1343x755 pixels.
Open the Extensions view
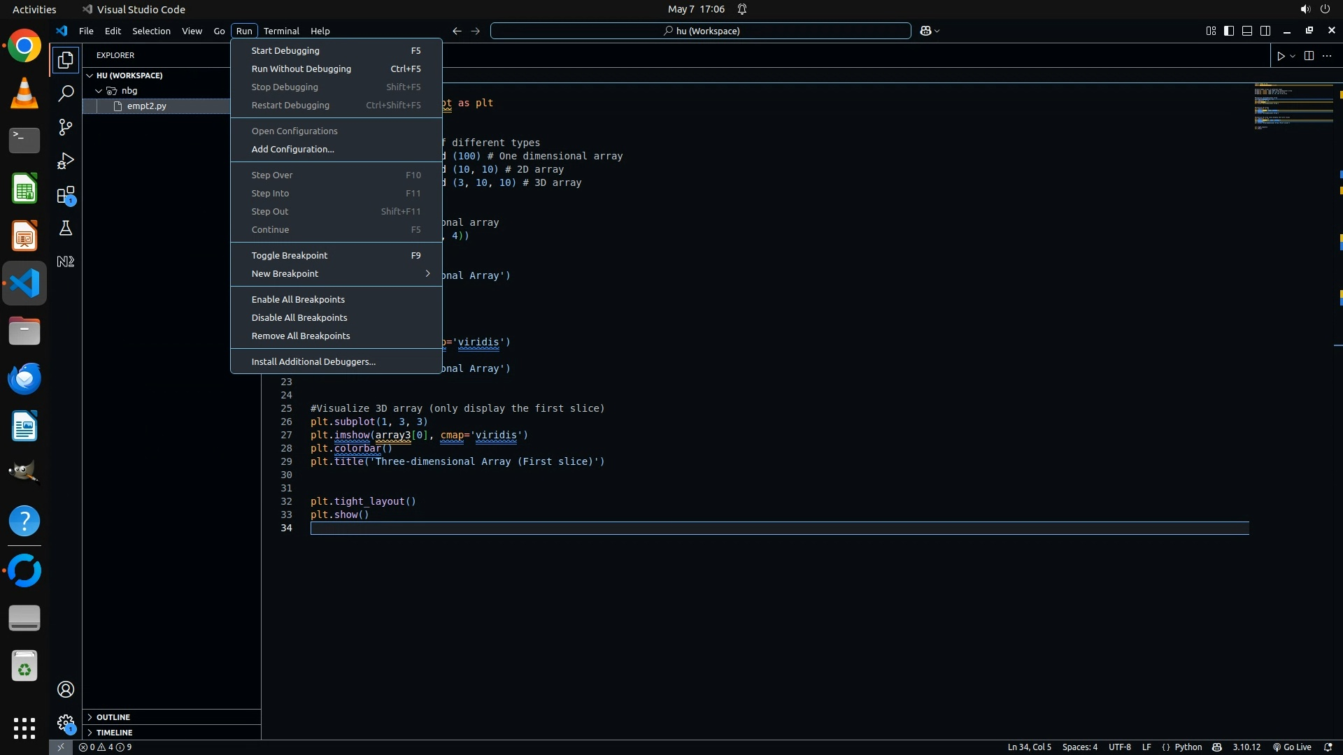pyautogui.click(x=66, y=195)
